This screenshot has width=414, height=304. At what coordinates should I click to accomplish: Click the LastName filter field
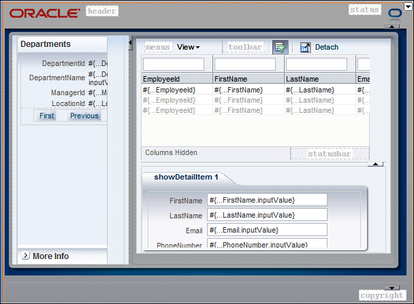[317, 64]
